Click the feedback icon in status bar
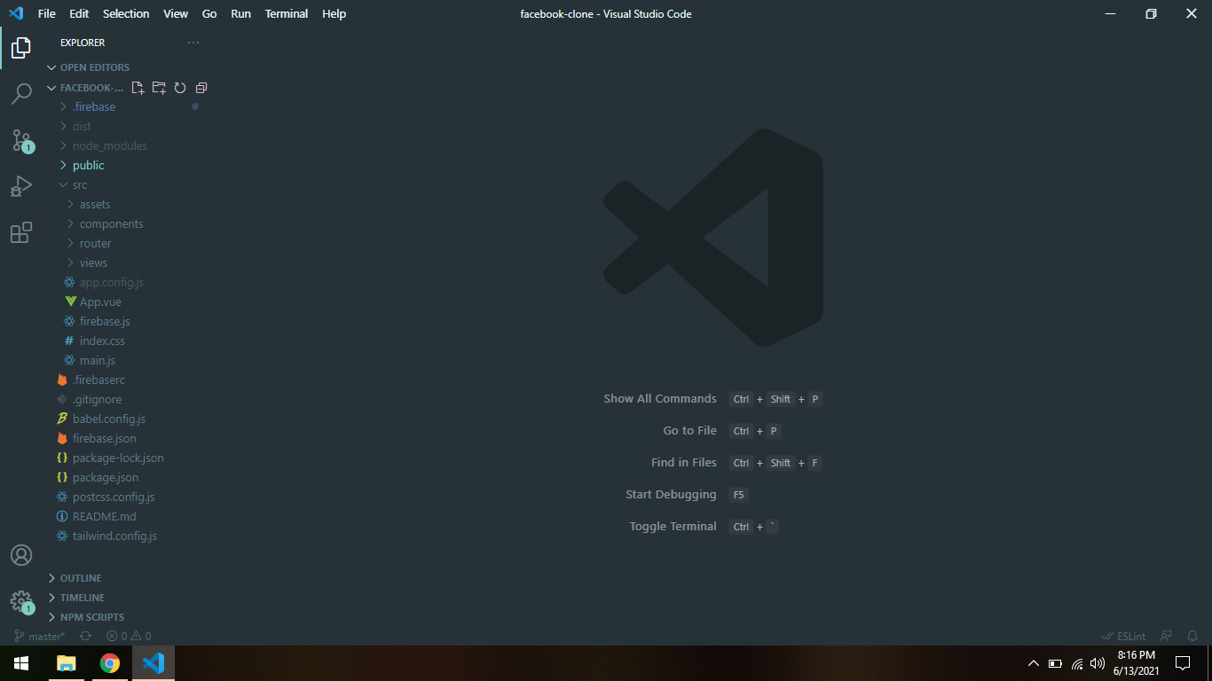This screenshot has height=681, width=1212. [x=1167, y=636]
